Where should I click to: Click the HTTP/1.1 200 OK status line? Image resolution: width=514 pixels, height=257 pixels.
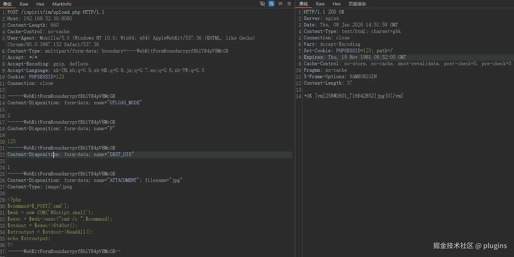pyautogui.click(x=324, y=12)
